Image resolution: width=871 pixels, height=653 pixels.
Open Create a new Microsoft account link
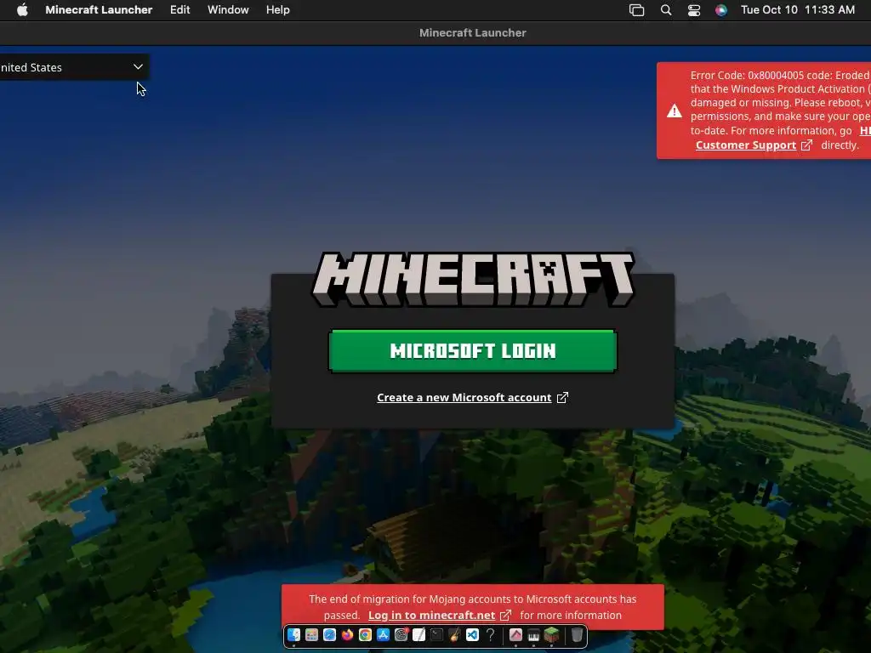pos(464,398)
